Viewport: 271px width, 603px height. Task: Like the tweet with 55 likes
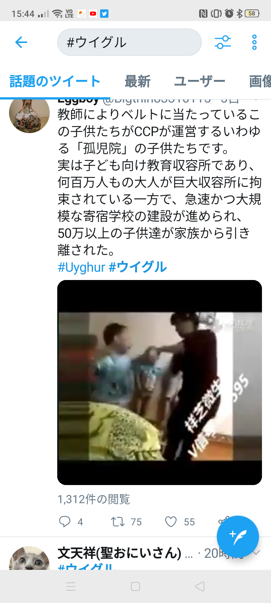[x=171, y=522]
